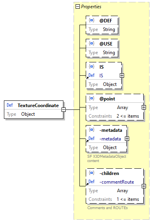
Task: Expand the IS property node
Action: (122, 75)
